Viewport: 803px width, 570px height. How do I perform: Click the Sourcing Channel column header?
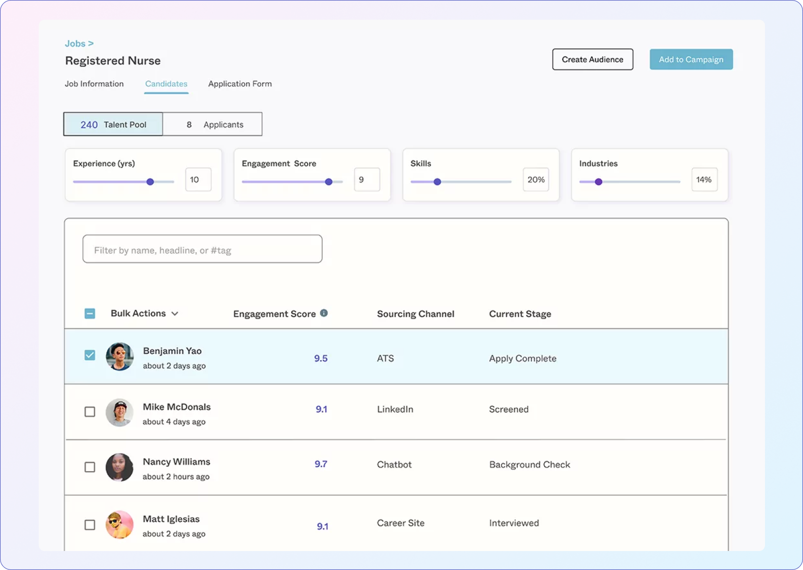[x=415, y=314]
